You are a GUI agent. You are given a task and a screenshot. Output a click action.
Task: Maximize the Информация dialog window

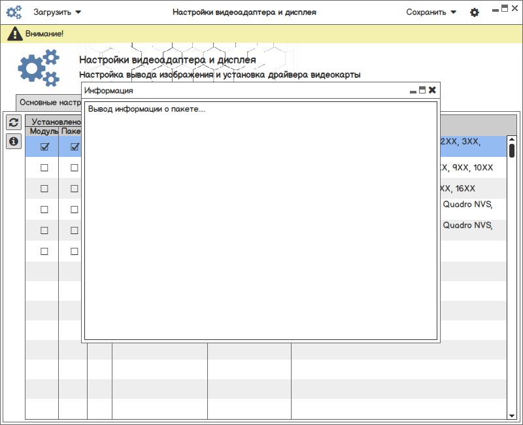coord(422,90)
